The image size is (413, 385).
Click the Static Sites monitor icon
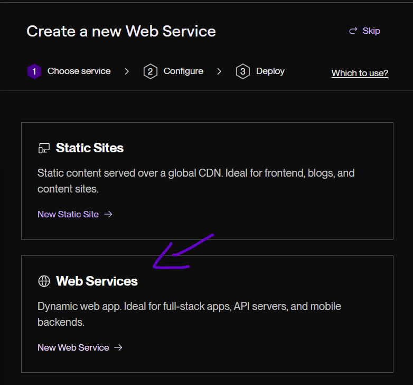pyautogui.click(x=44, y=148)
